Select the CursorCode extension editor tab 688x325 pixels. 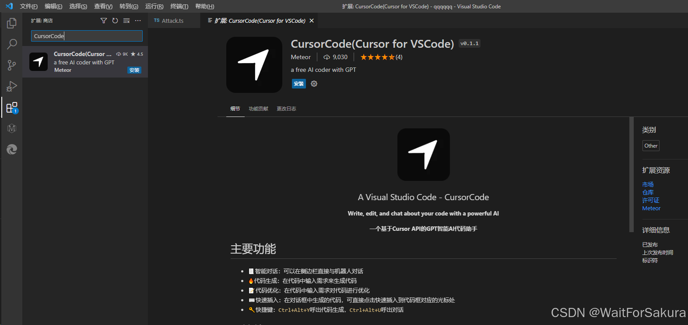point(260,21)
